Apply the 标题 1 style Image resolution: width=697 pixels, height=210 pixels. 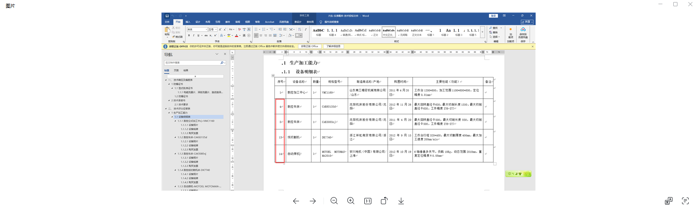click(430, 32)
